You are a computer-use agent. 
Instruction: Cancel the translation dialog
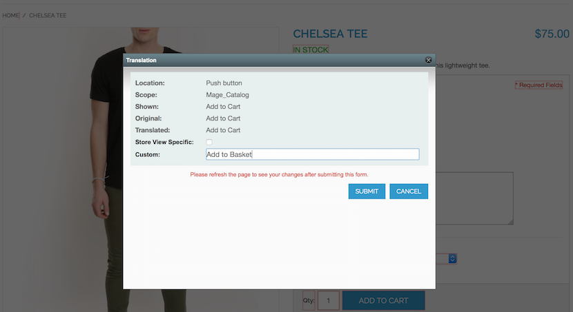coord(409,191)
